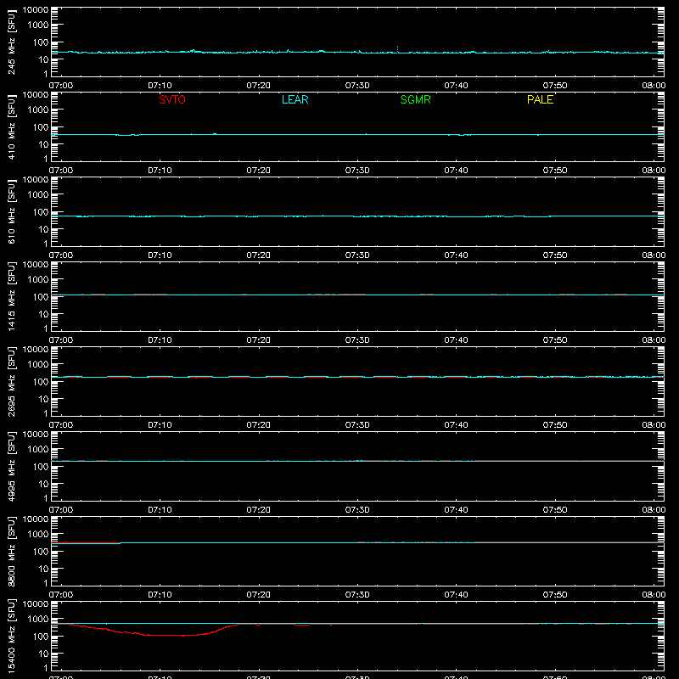This screenshot has height=679, width=679.
Task: Click 07:30 tick label under 245 MHz plot
Action: (357, 86)
